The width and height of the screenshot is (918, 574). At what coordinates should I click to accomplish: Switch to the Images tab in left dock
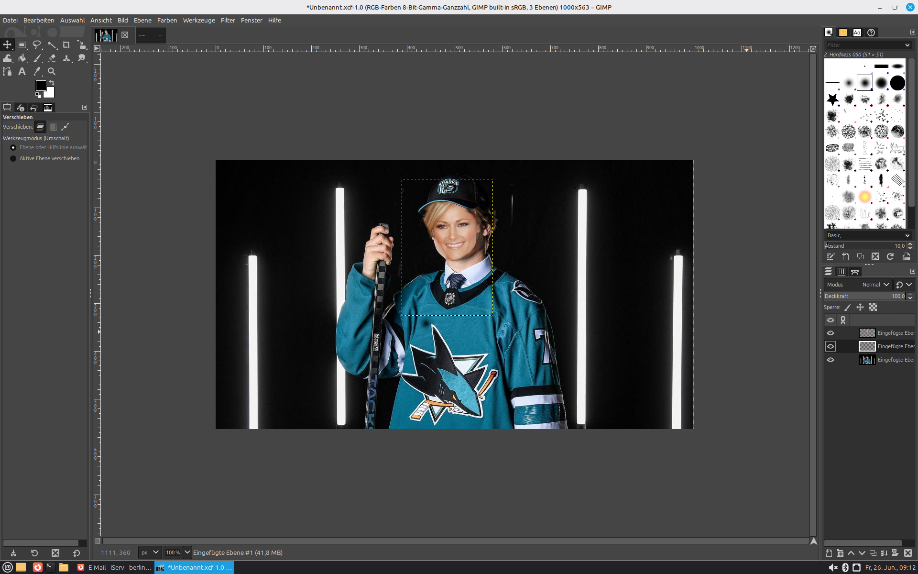tap(48, 108)
